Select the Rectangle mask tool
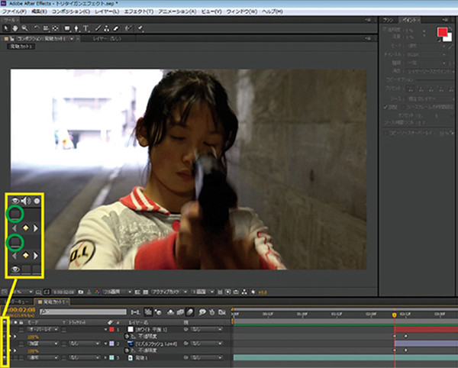The image size is (458, 368). pos(67,28)
